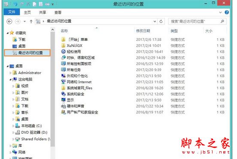Select 网络和 Internet icon
Image resolution: width=237 pixels, height=159 pixels.
click(x=64, y=82)
